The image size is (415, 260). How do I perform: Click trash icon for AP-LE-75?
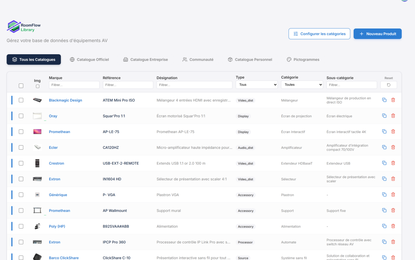pos(393,131)
